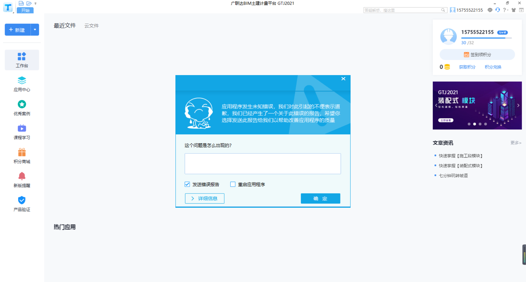Go to previous banner slide arrow
This screenshot has height=282, width=526.
pyautogui.click(x=436, y=105)
